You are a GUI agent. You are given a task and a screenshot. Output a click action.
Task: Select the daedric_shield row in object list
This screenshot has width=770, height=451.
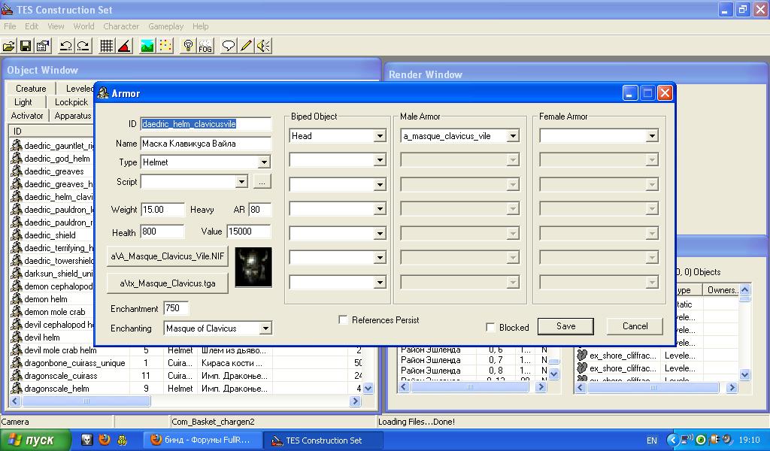52,235
